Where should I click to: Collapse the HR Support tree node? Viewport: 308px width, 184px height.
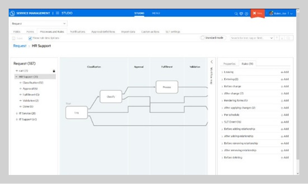pos(16,77)
